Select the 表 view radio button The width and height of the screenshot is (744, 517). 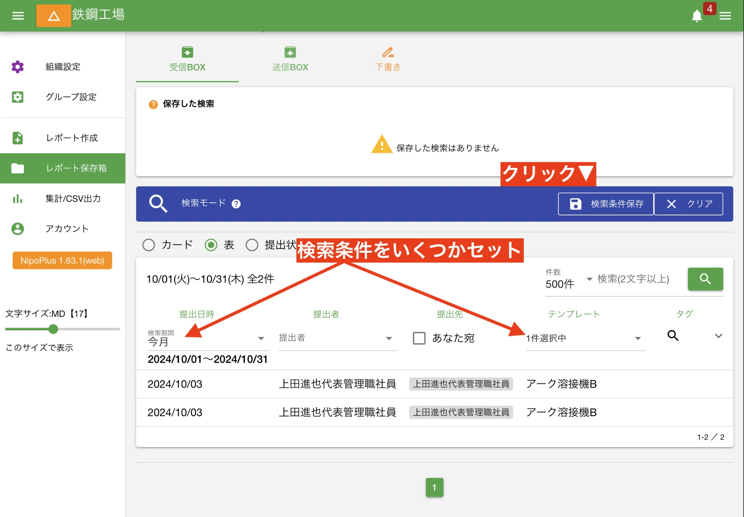click(211, 245)
